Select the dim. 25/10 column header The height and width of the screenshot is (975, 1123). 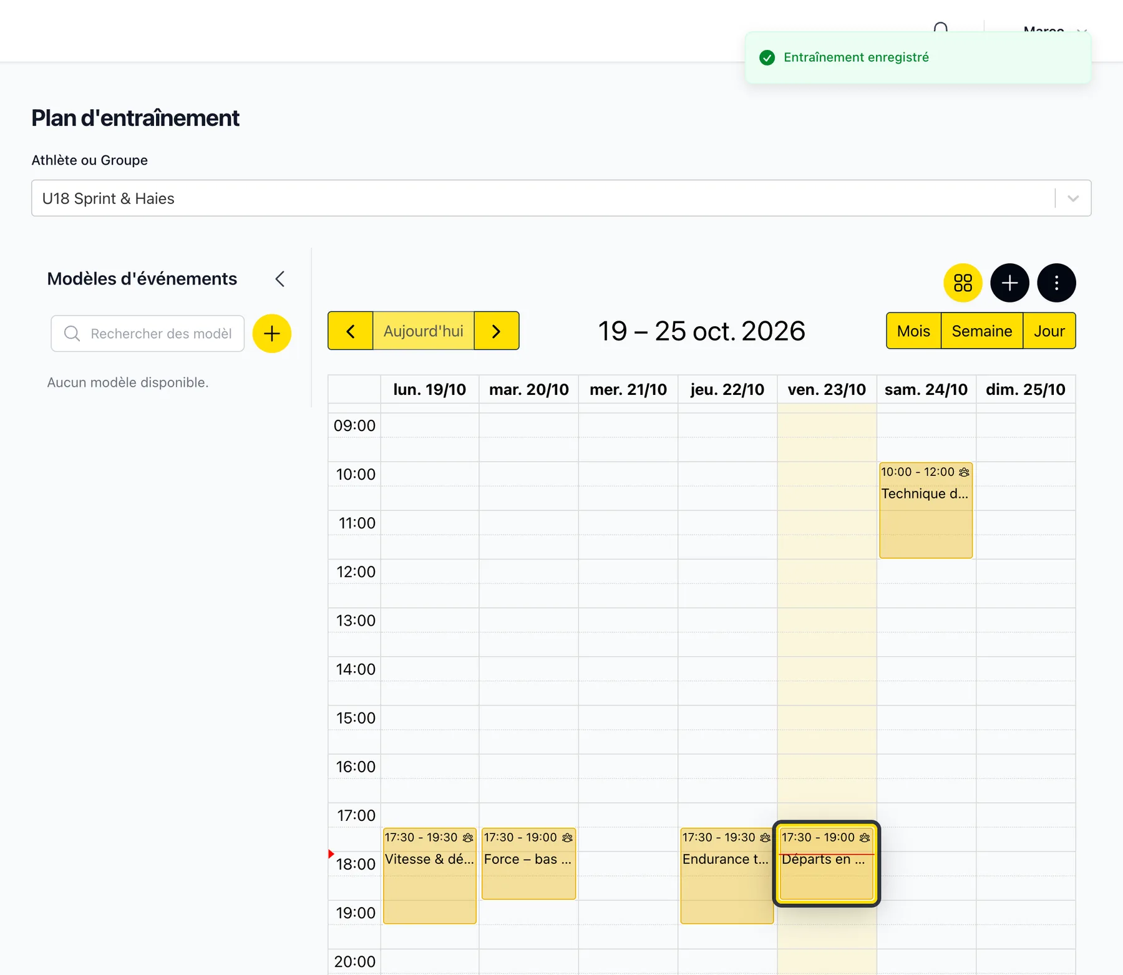[1026, 389]
